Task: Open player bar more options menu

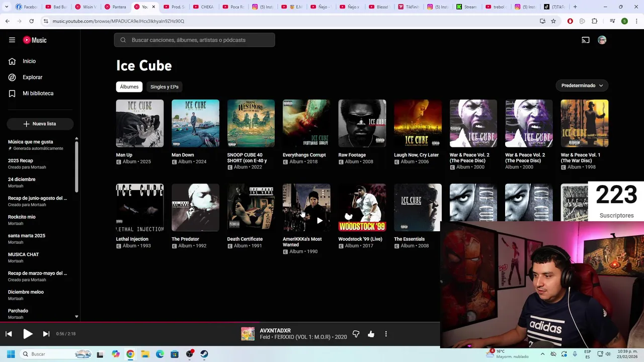Action: point(386,334)
